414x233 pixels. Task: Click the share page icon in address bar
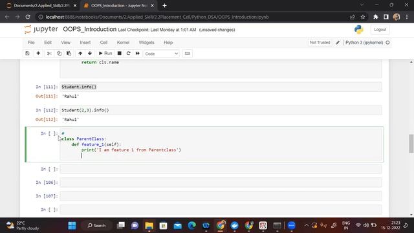[x=352, y=17]
